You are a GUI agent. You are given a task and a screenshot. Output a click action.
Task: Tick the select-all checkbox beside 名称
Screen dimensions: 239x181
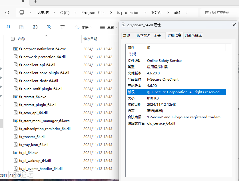(x=13, y=39)
